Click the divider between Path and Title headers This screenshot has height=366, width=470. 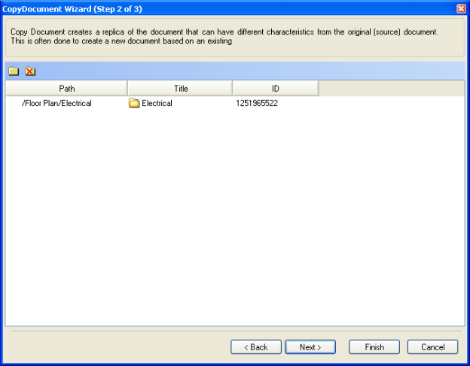pos(128,89)
